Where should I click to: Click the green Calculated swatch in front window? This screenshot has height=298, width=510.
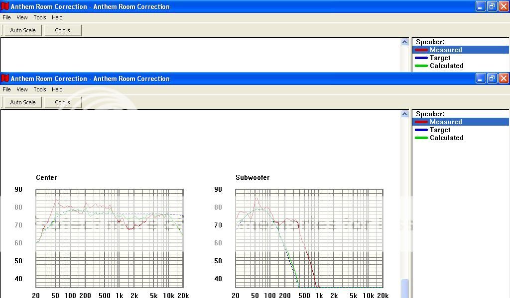pyautogui.click(x=421, y=138)
